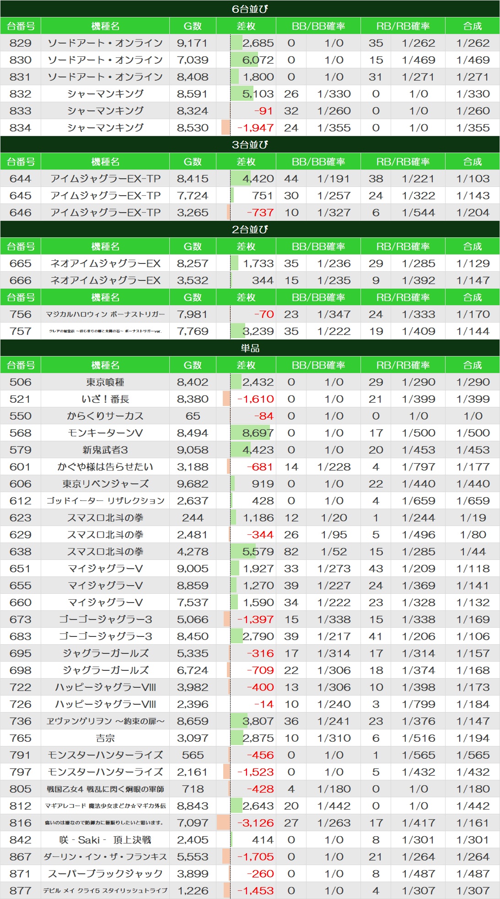The width and height of the screenshot is (500, 899).
Task: Select 東京リベンジャーズ in row 606
Action: click(105, 484)
